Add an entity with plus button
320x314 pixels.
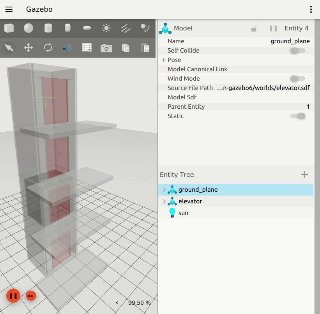click(304, 175)
